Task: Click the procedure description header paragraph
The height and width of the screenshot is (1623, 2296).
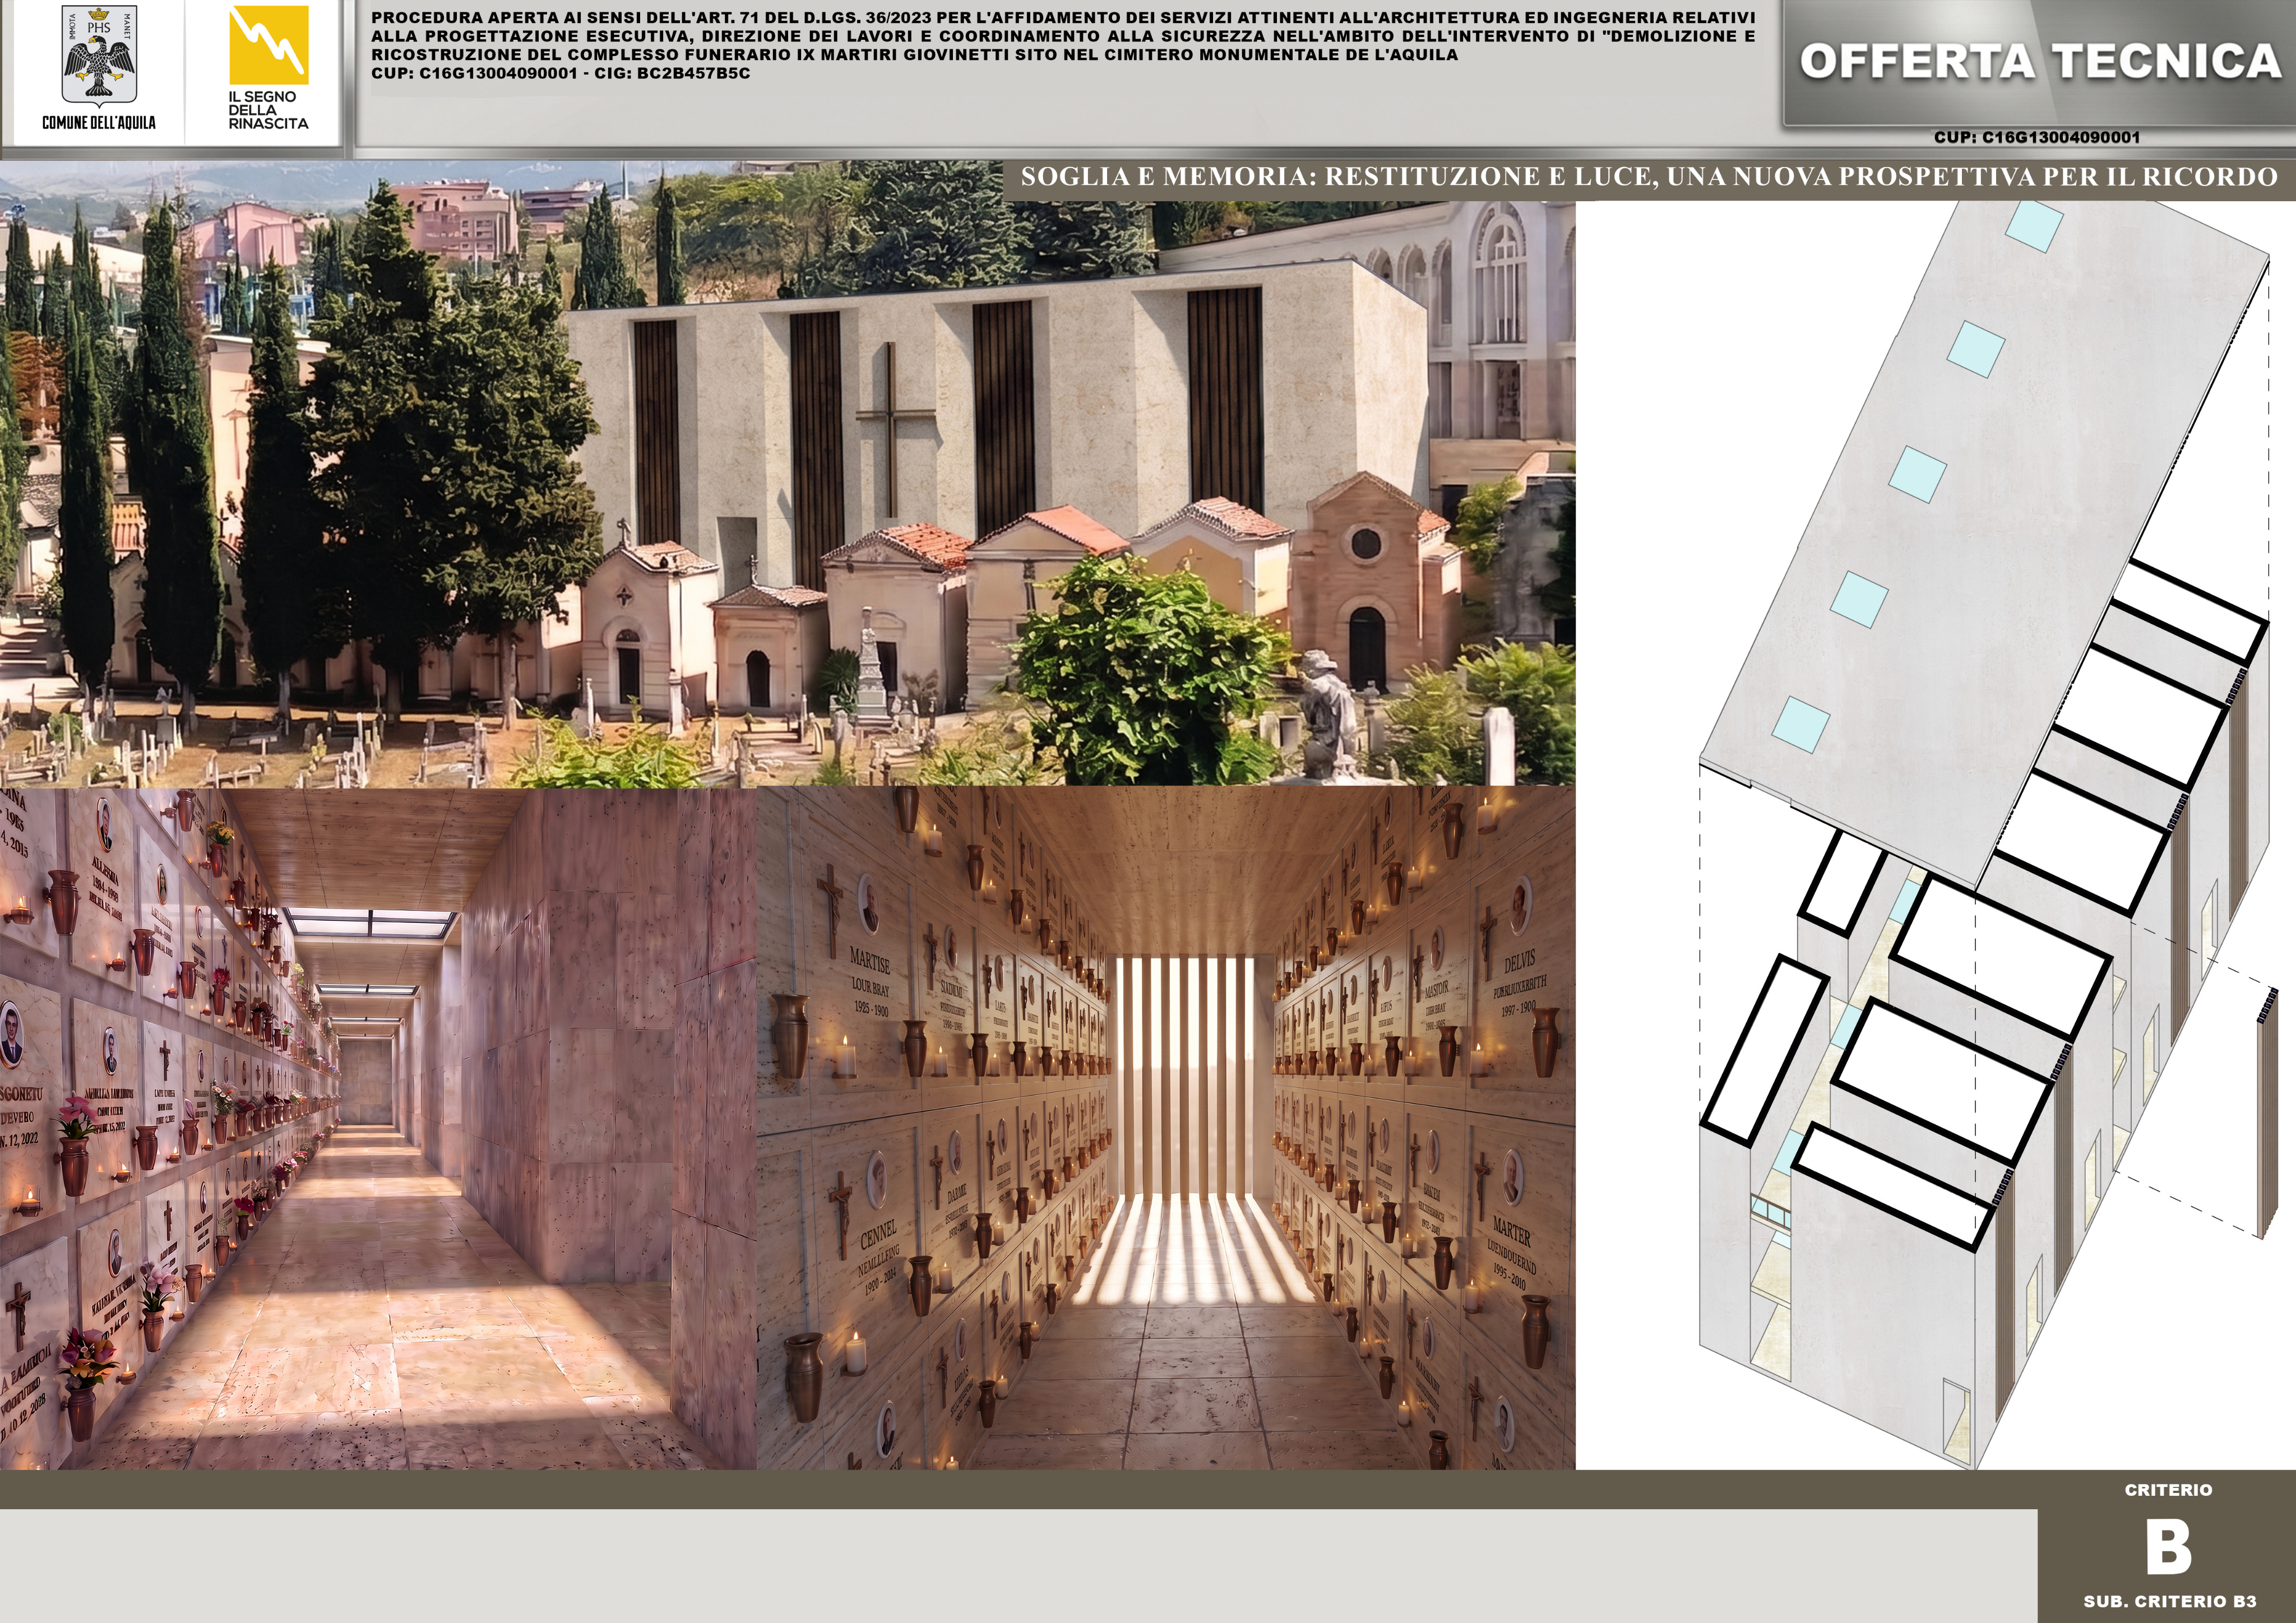Action: 1062,45
